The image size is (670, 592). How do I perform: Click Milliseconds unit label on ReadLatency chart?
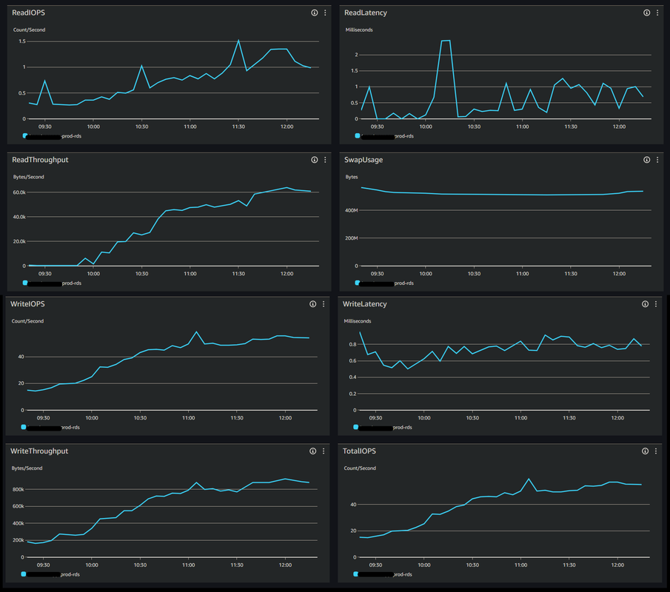pos(359,30)
